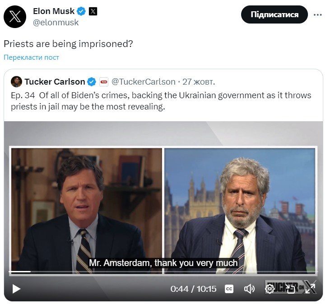Image resolution: width=326 pixels, height=304 pixels.
Task: Open the three-dots more options menu
Action: tap(317, 14)
